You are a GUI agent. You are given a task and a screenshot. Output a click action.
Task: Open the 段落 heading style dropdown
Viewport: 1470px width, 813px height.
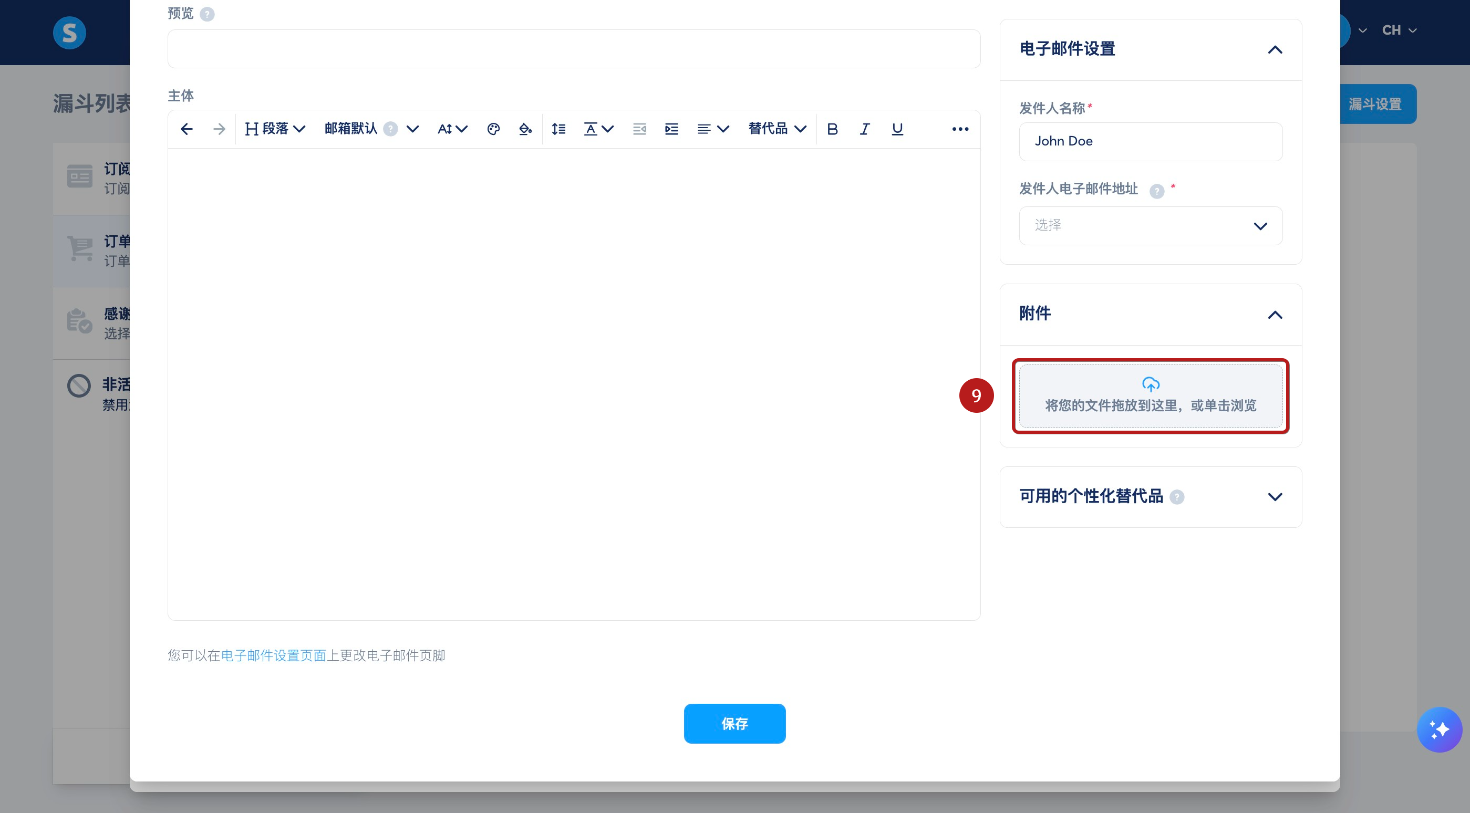click(275, 129)
